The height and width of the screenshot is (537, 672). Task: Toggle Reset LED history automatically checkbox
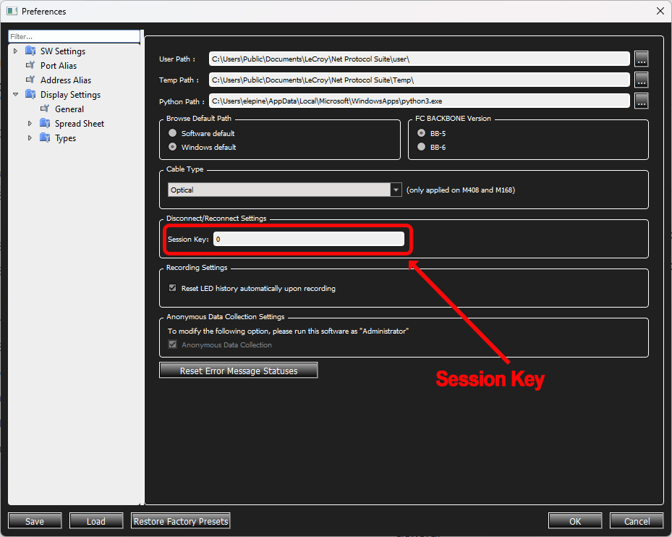(x=173, y=288)
